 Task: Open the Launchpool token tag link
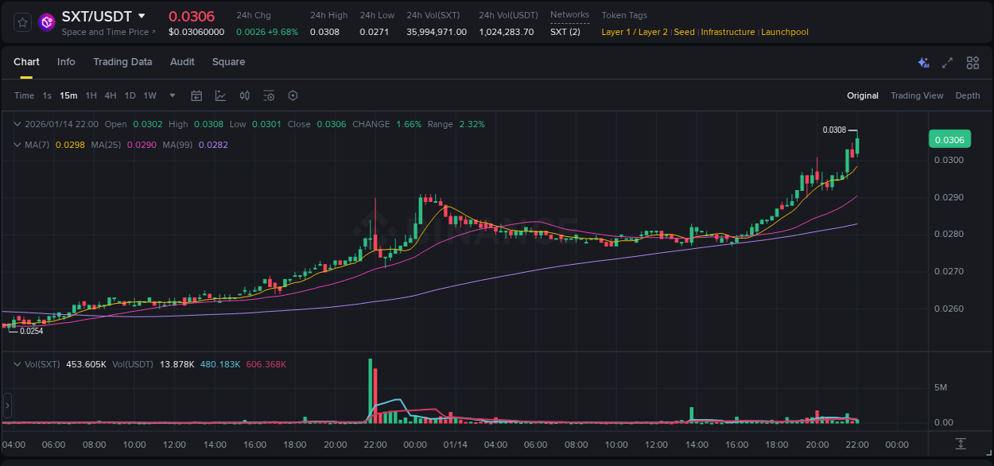click(785, 32)
